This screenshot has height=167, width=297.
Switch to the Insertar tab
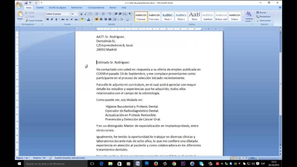point(40,8)
